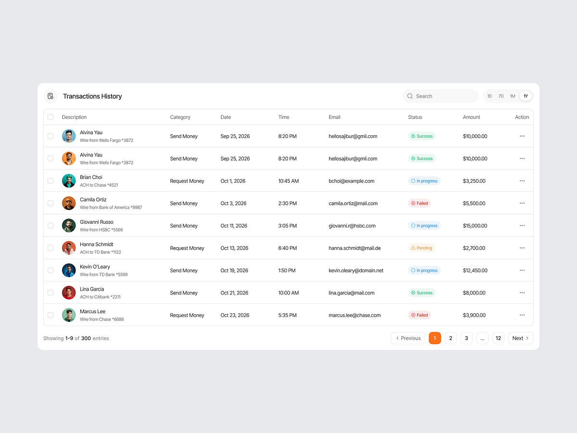Viewport: 577px width, 433px height.
Task: Select the 7D time range tab
Action: coord(501,96)
